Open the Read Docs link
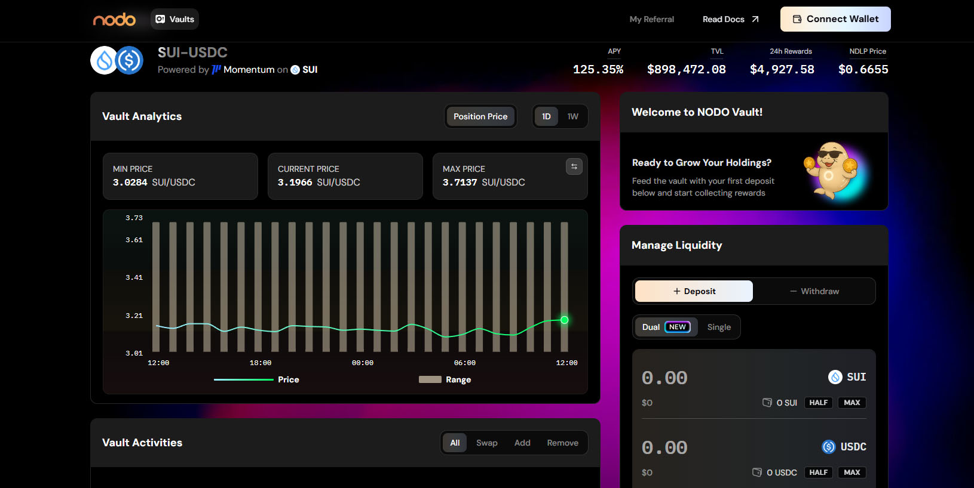Screen dimensions: 974x488 coord(730,19)
